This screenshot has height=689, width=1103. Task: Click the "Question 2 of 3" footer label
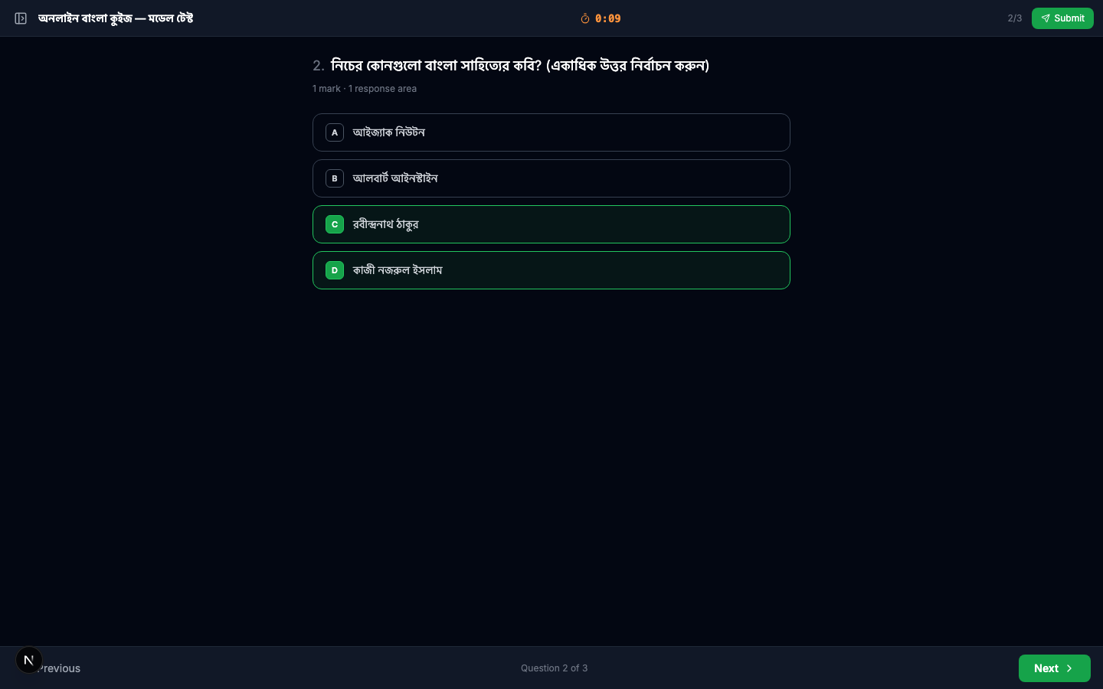(x=554, y=668)
